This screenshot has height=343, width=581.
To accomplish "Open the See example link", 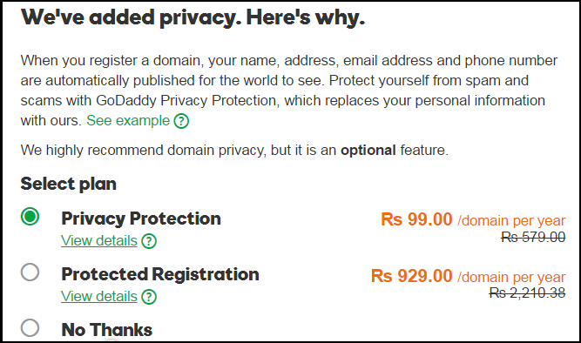I will 128,121.
